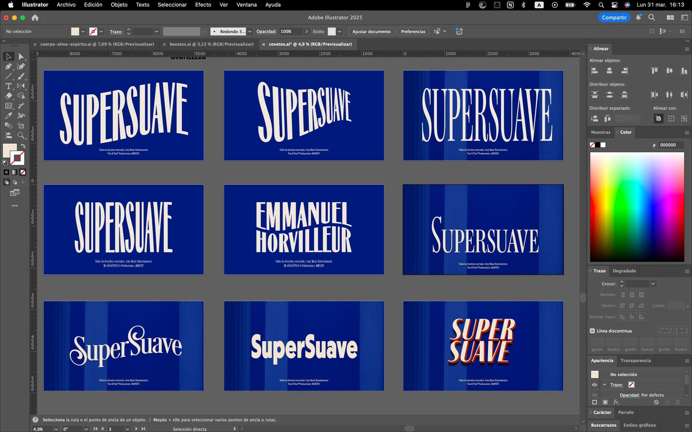Switch to the Transparencia panel tab
Viewport: 692px width, 432px height.
click(x=635, y=361)
